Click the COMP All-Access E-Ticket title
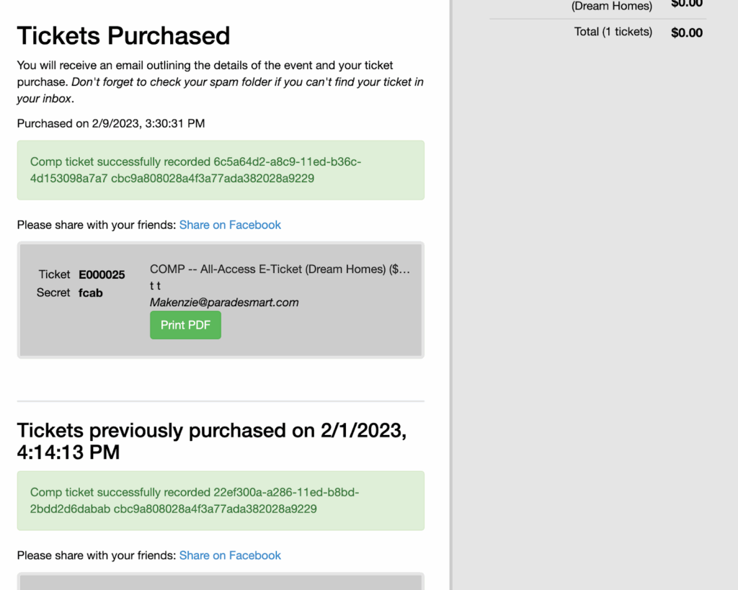 click(280, 269)
